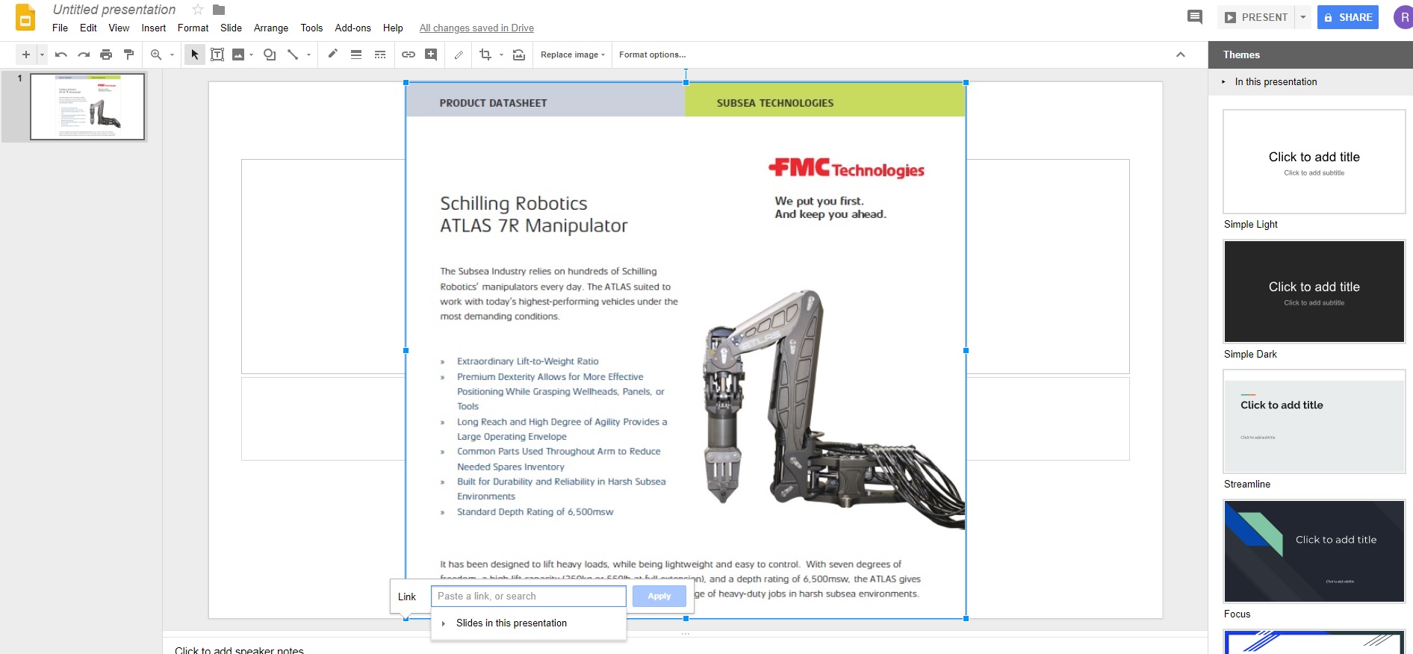Open the Help menu

point(393,28)
